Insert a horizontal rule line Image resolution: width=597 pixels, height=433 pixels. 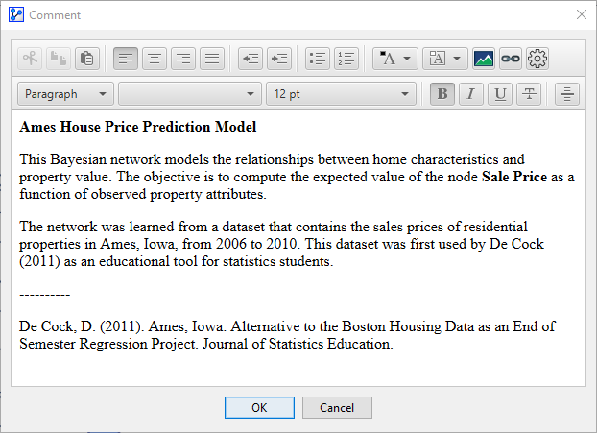tap(567, 94)
